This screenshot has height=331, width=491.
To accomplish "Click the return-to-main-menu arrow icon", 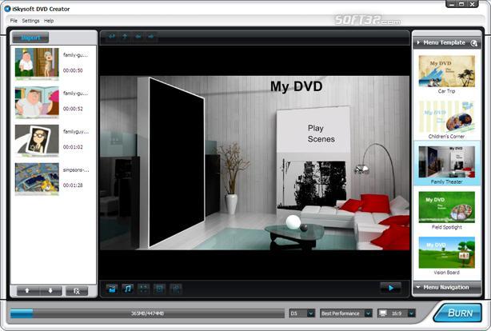I will 112,37.
